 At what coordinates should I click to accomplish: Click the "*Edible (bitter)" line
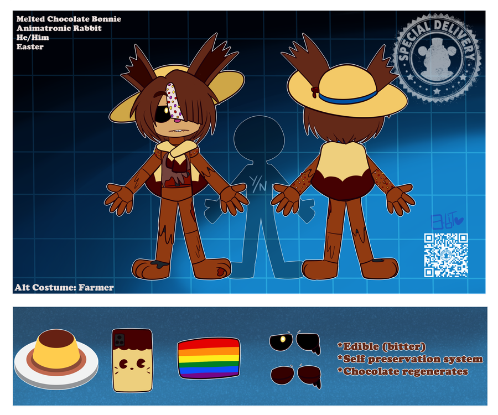[x=381, y=346]
